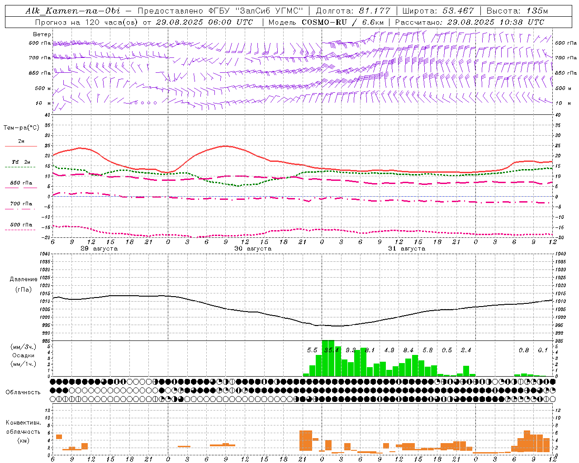Select the Долгота: 81.177 header field
The width and height of the screenshot is (579, 463).
[x=353, y=10]
